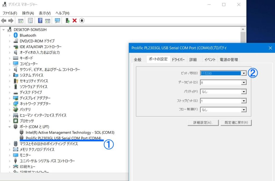Click the ネットワーク アダプター icon
This screenshot has width=275, height=181.
16,104
